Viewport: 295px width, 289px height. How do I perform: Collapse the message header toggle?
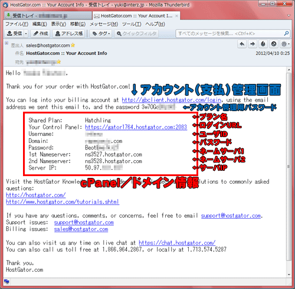[x=6, y=43]
